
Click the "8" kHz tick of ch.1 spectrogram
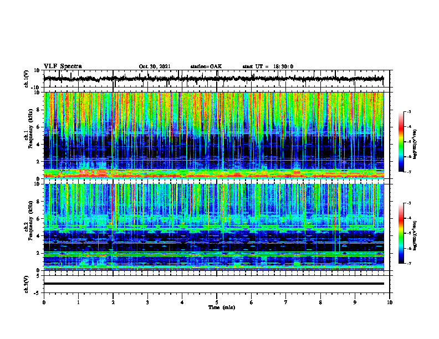(x=39, y=110)
